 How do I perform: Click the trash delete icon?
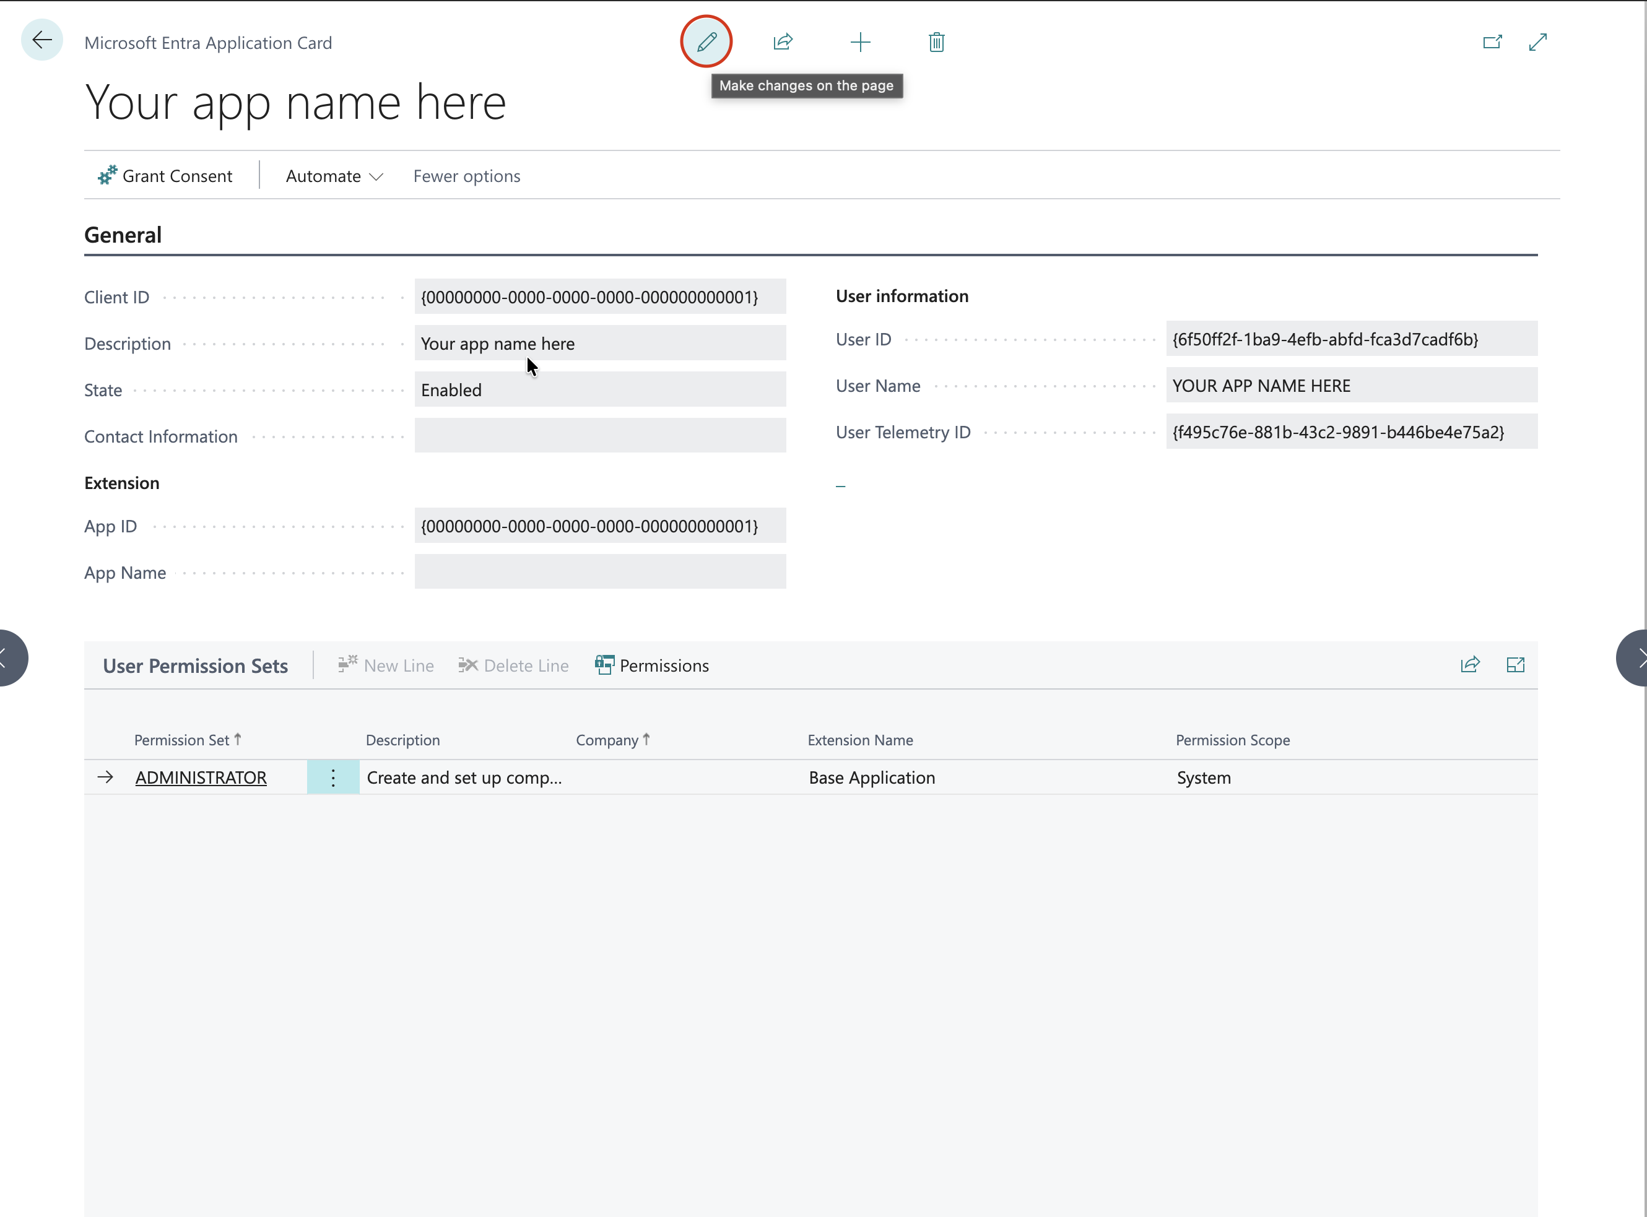pyautogui.click(x=937, y=42)
